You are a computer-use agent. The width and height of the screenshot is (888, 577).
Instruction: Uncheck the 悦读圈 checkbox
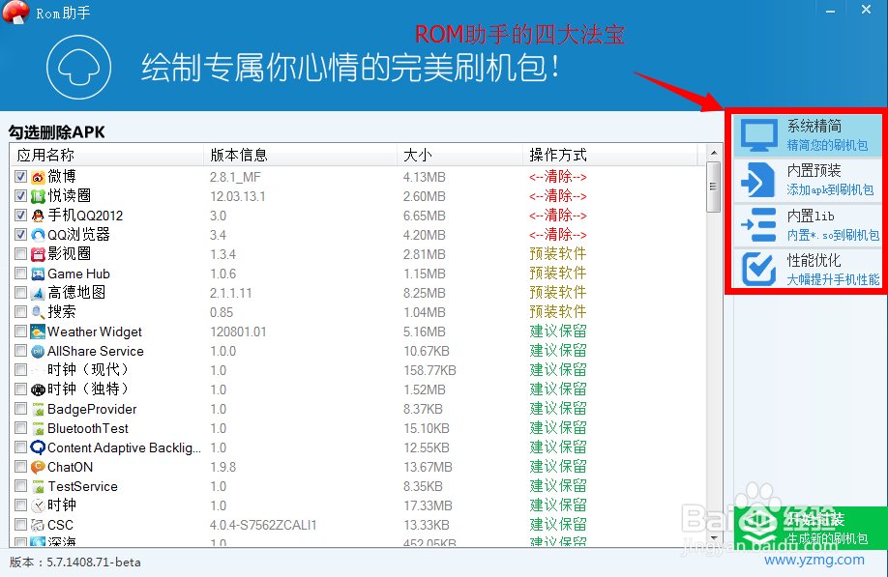pos(21,196)
